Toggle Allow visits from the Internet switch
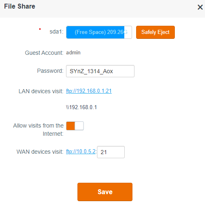The image size is (205, 204). (75, 126)
